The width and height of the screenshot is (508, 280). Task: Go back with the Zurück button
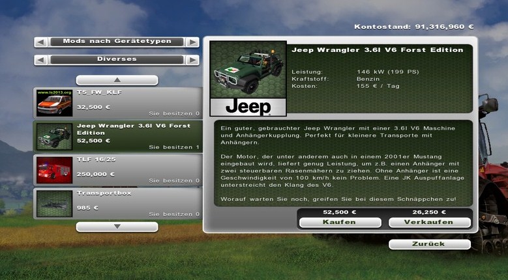[429, 244]
